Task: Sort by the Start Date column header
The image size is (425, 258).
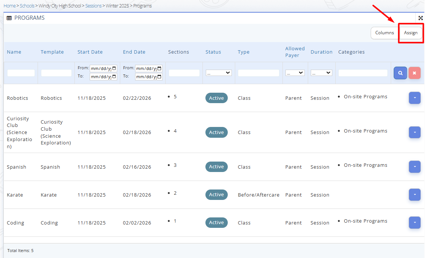Action: 90,52
